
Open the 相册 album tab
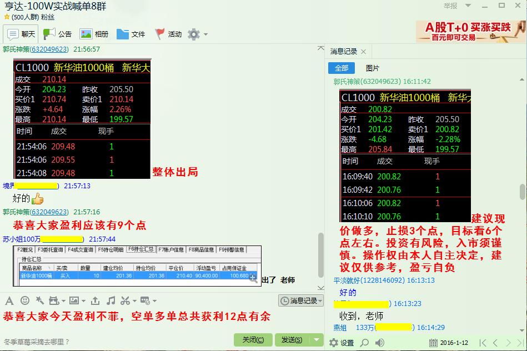[94, 34]
